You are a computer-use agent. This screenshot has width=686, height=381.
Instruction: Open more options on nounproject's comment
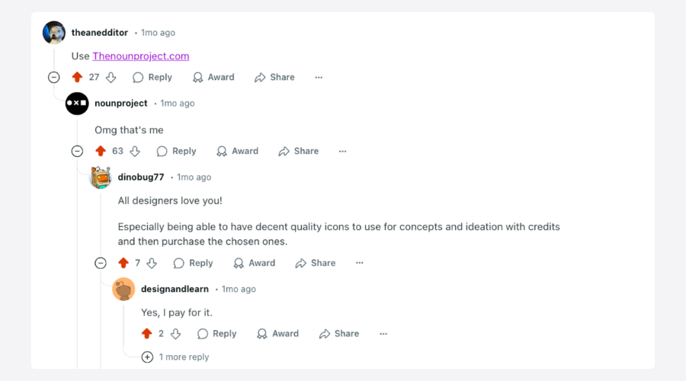342,152
